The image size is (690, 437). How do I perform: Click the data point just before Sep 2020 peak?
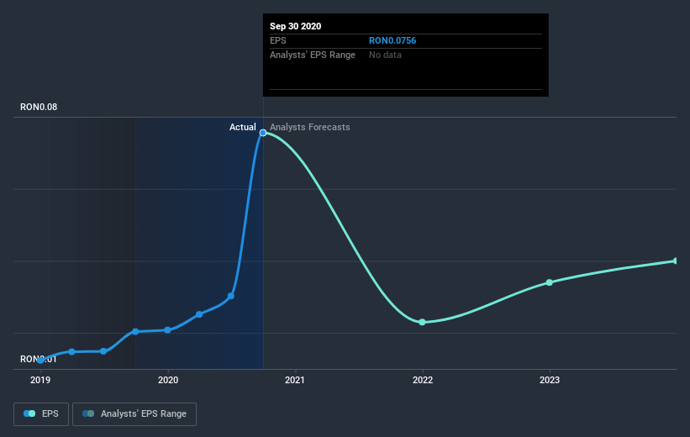(x=230, y=296)
